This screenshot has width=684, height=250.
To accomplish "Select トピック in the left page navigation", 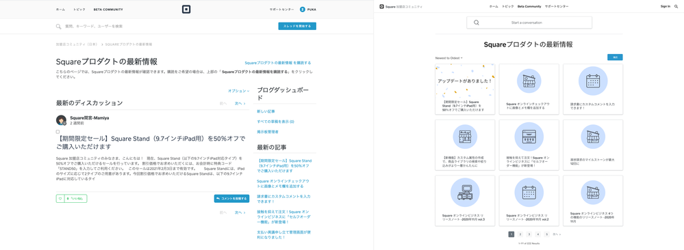I will click(79, 9).
